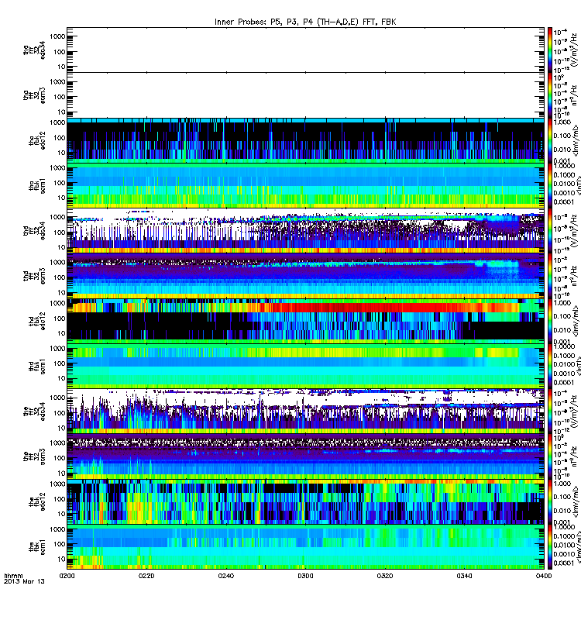
Task: Click the color bar beside thd fbk scm1 panel
Action: [x=550, y=366]
